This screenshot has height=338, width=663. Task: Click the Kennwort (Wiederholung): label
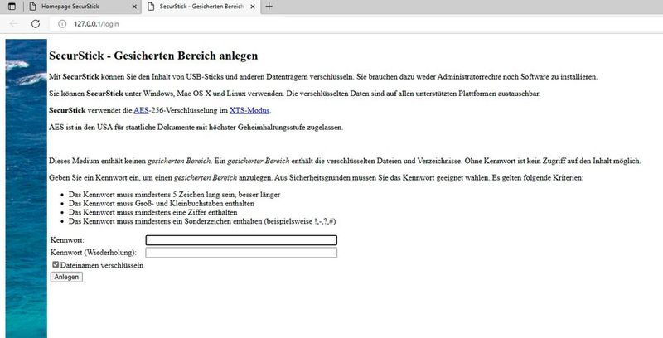click(94, 253)
